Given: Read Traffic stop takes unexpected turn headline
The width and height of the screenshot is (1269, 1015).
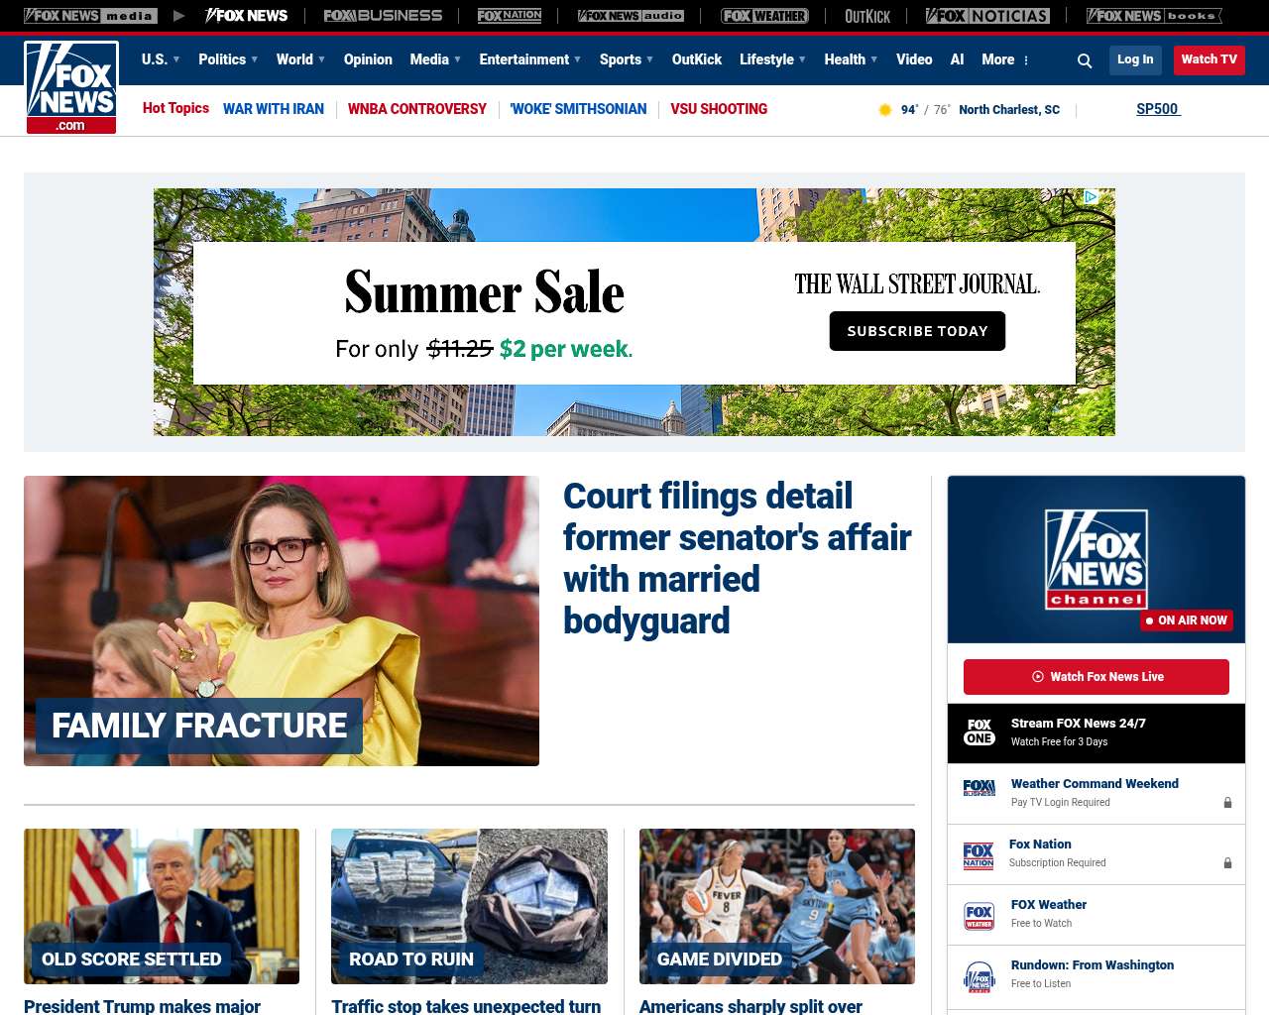Looking at the screenshot, I should tap(466, 1006).
